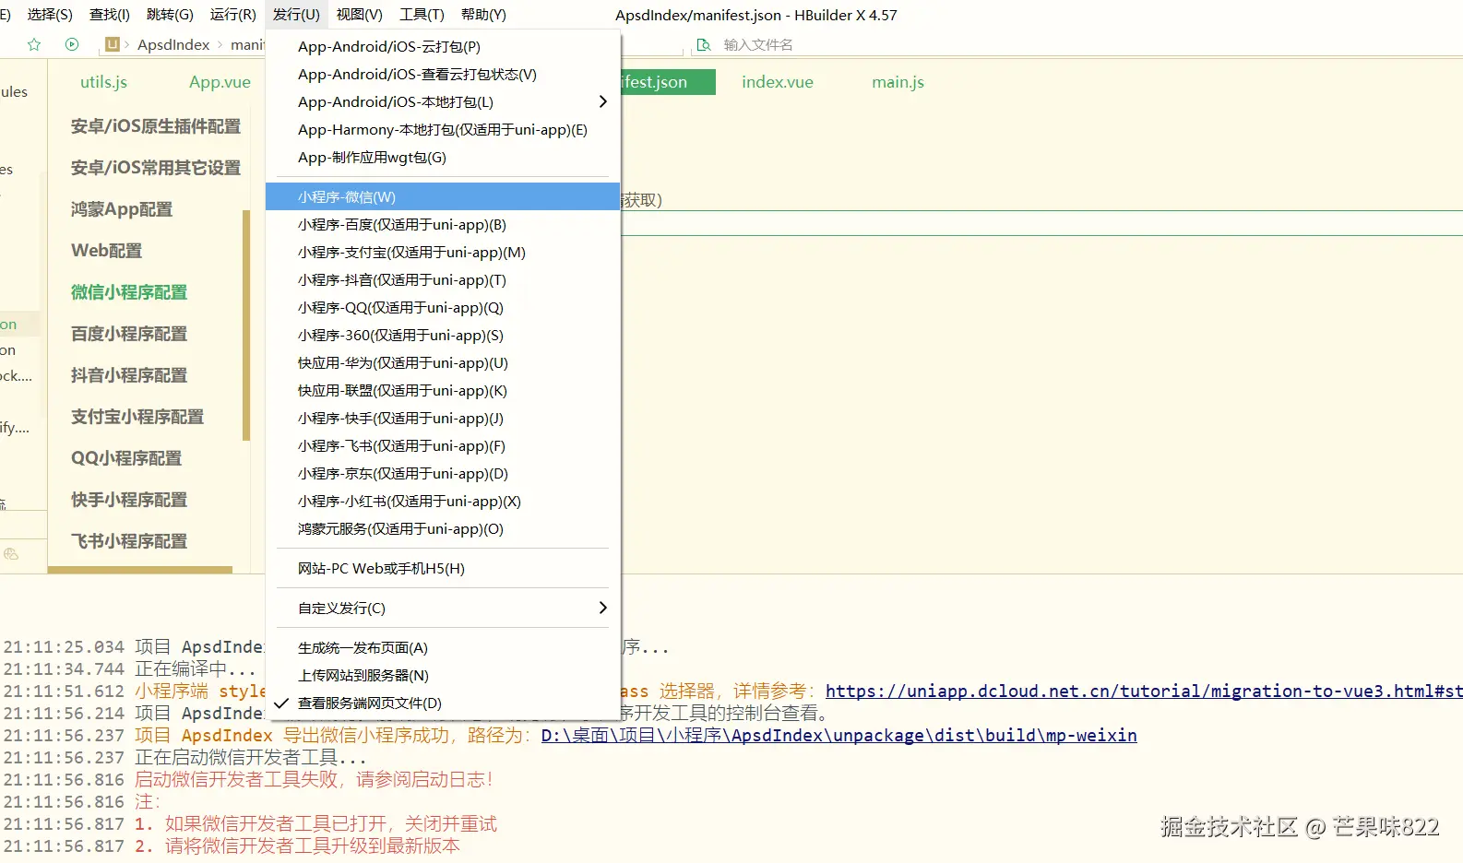Click the uni-app project icon in breadcrumb
The image size is (1463, 863).
[x=113, y=44]
